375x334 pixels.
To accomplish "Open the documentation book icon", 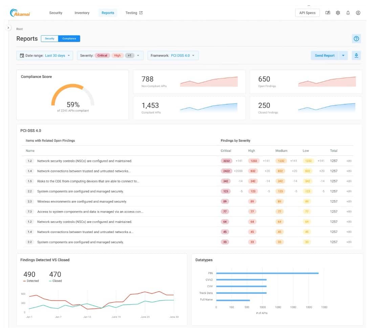I will (x=328, y=13).
